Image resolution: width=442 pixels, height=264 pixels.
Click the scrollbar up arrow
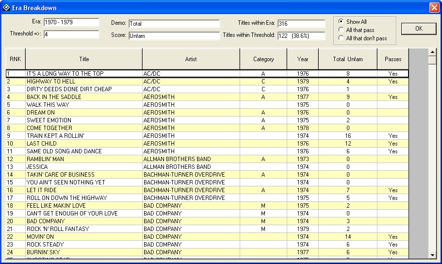coord(432,52)
